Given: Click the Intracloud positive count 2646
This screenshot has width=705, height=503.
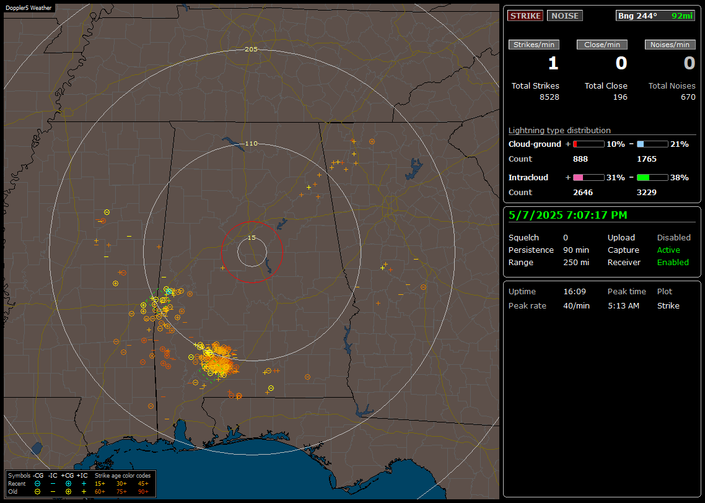Looking at the screenshot, I should coord(583,193).
